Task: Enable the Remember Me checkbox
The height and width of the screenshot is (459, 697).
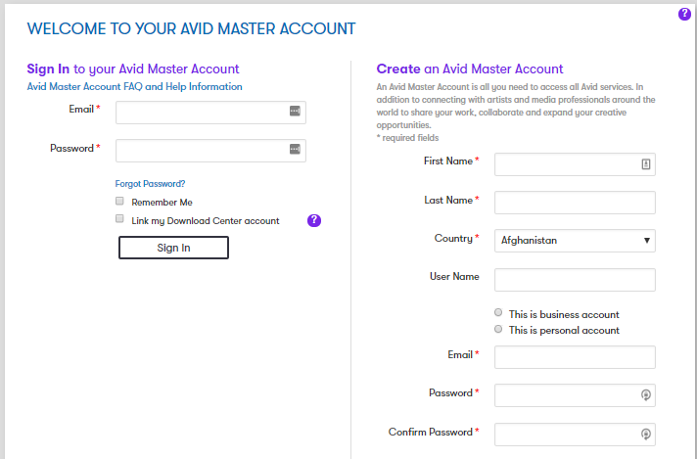Action: 119,202
